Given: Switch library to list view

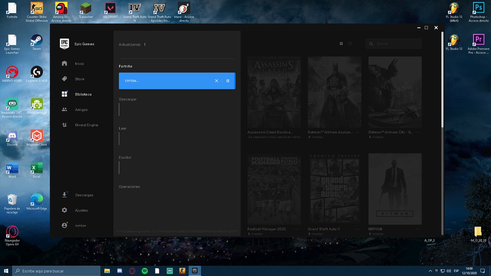Looking at the screenshot, I should (x=350, y=44).
